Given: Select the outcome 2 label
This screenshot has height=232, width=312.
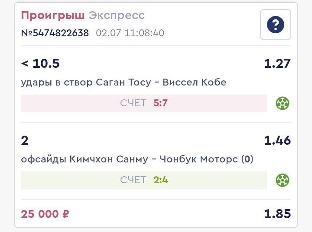Looking at the screenshot, I should (25, 140).
